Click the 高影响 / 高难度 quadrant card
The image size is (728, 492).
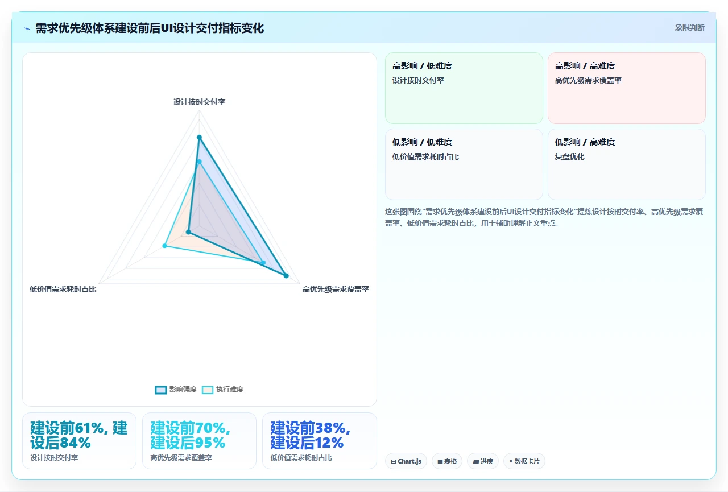(627, 88)
